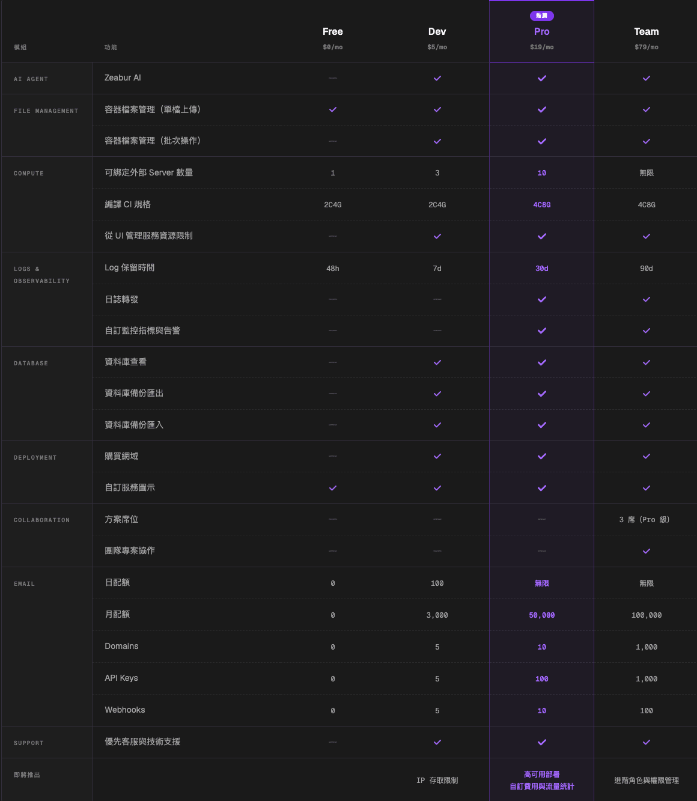Toggle the Dev checkmark for 從 UI 管理服務資源限制
697x801 pixels.
437,236
